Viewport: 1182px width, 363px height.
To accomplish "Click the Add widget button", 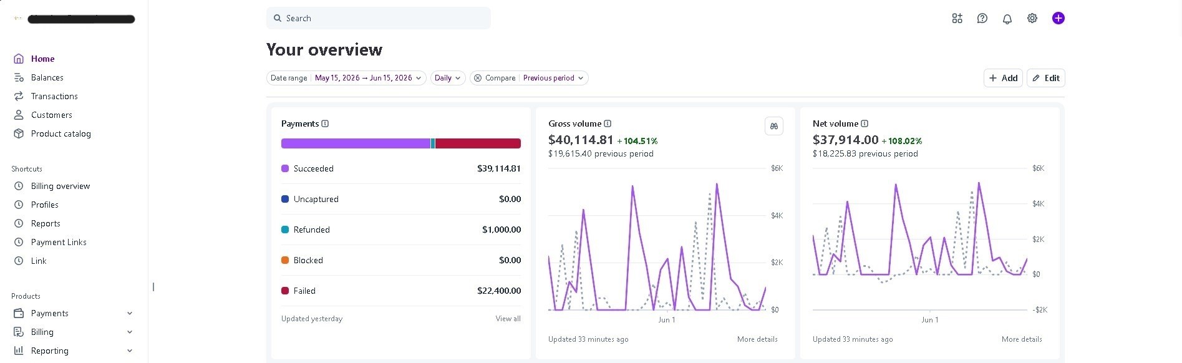I will tap(1003, 78).
